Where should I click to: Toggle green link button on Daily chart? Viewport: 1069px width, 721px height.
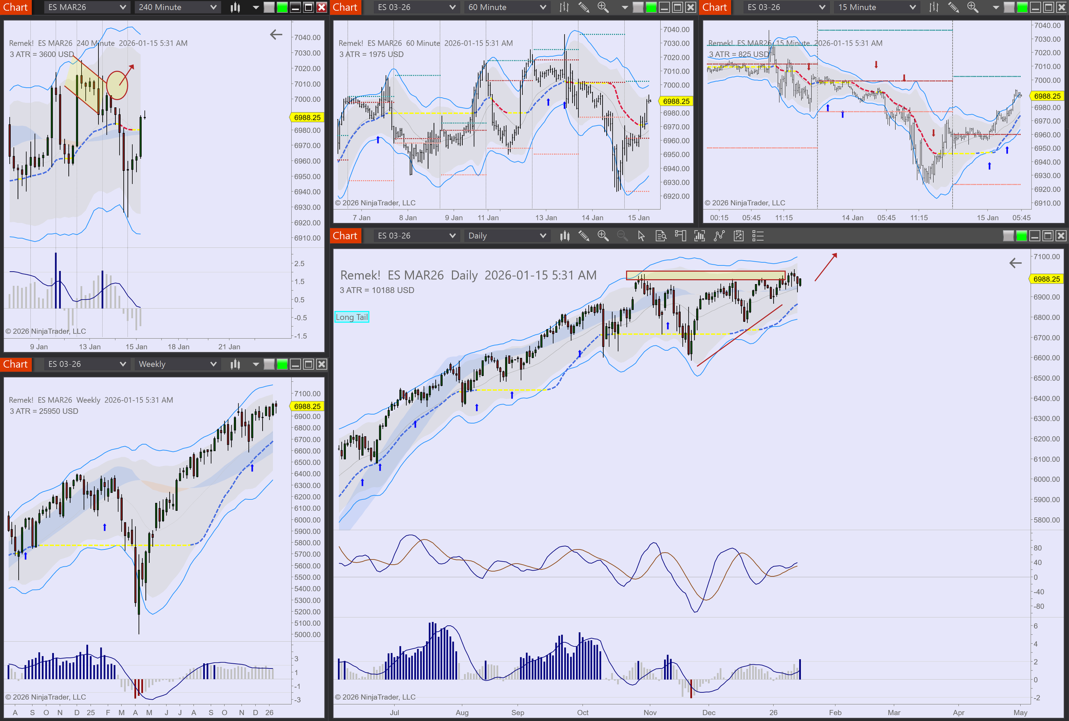[x=1021, y=236]
